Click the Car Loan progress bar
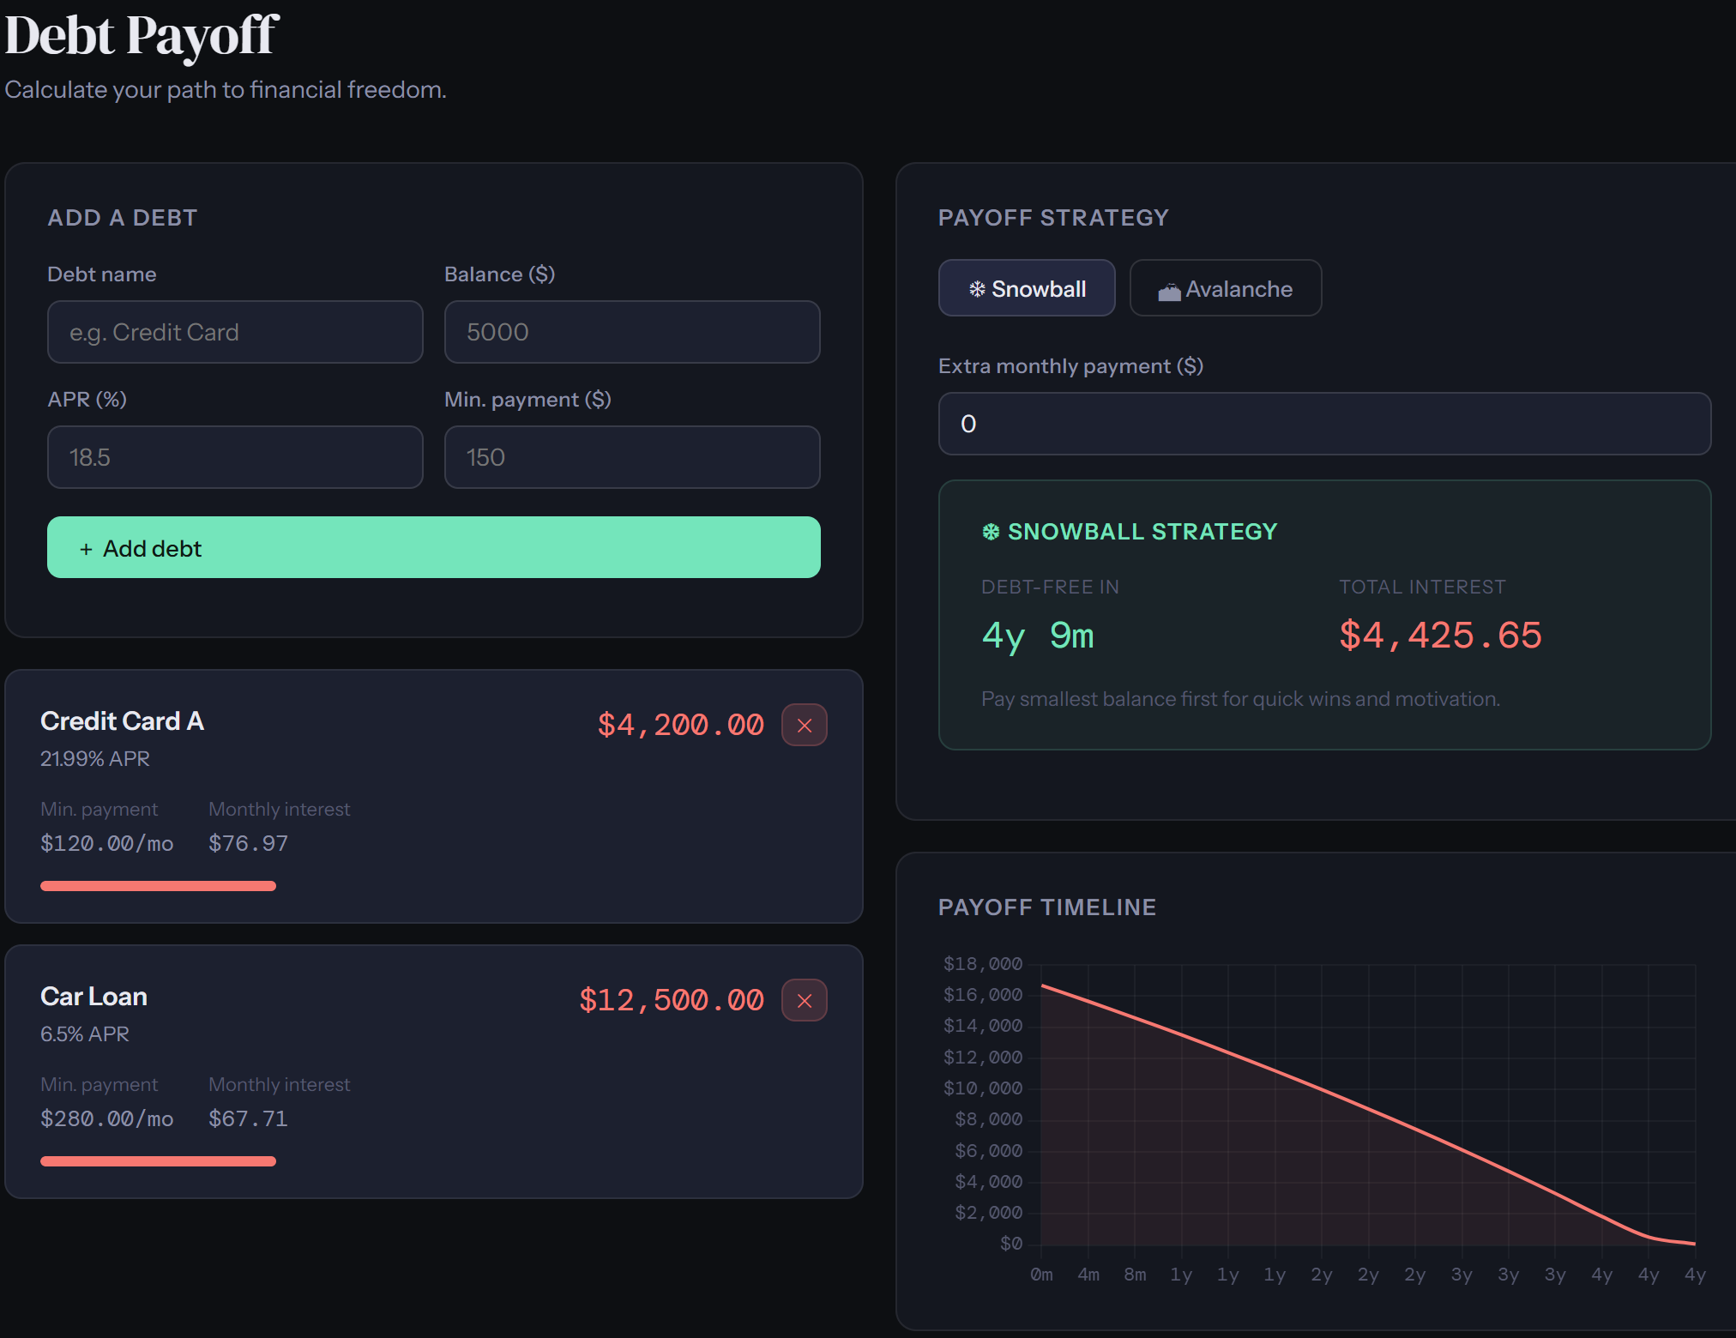1736x1338 pixels. point(158,1160)
